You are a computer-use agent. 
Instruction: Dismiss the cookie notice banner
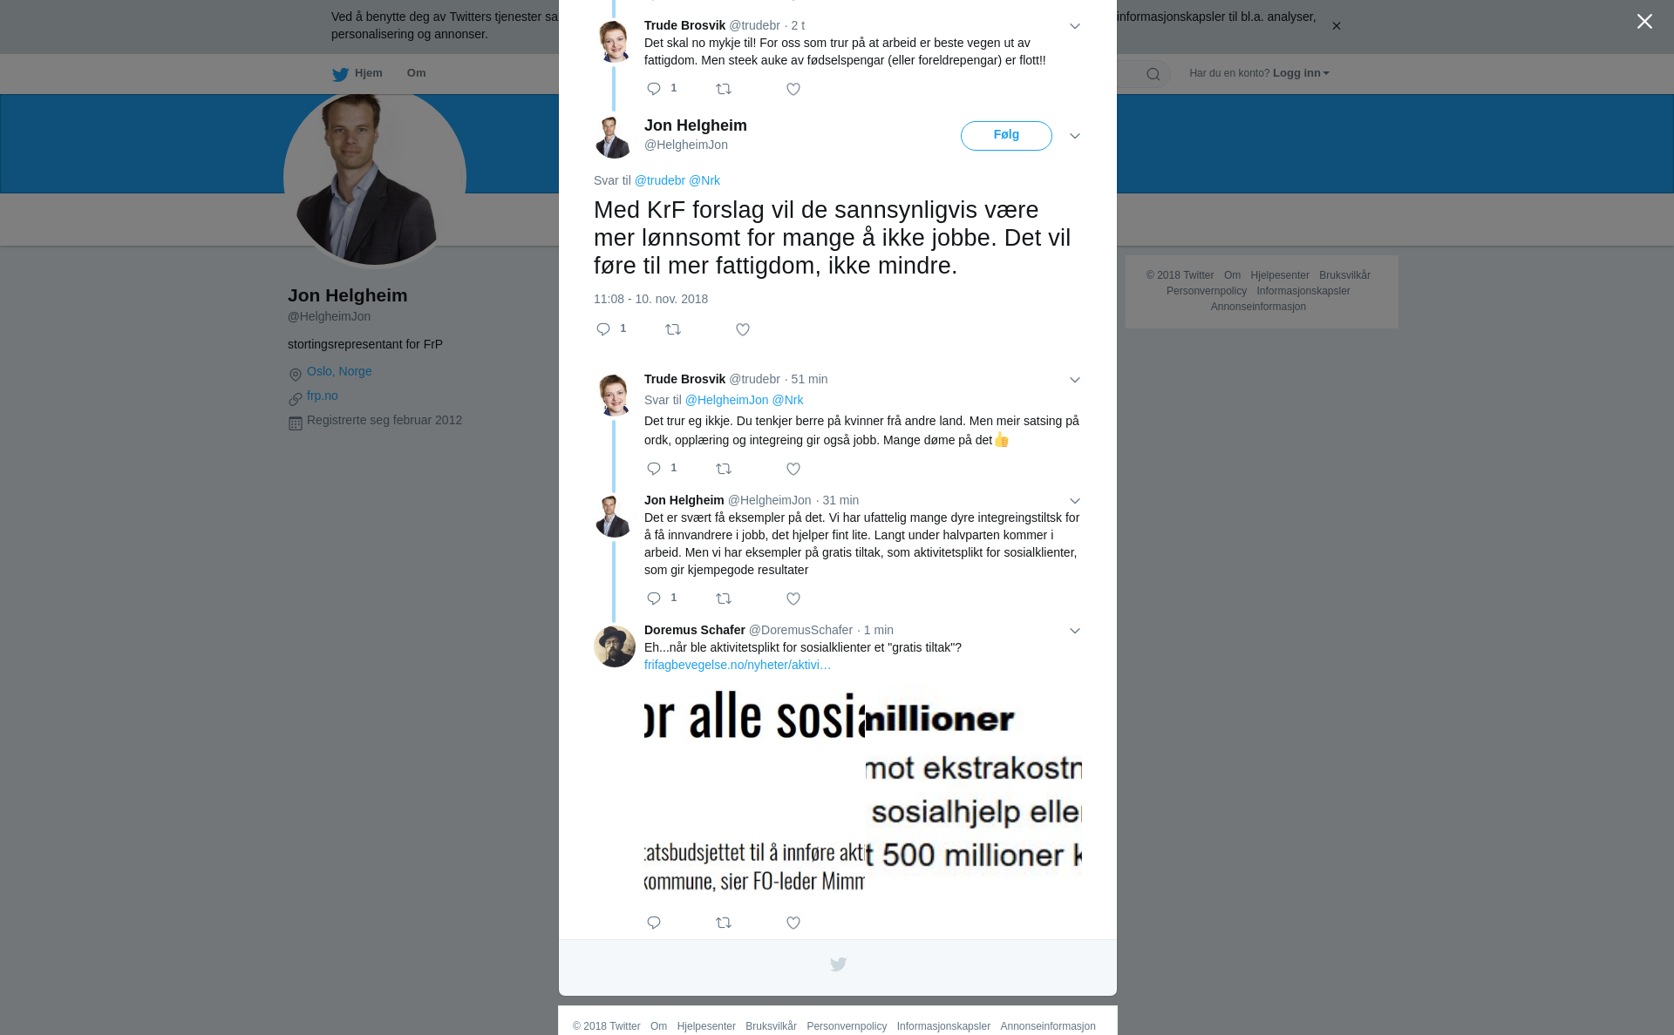[x=1336, y=26]
